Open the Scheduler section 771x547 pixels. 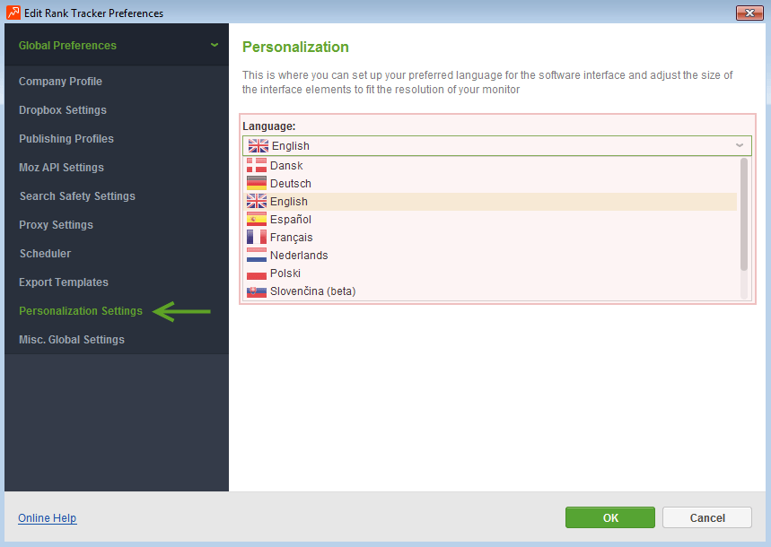coord(45,254)
